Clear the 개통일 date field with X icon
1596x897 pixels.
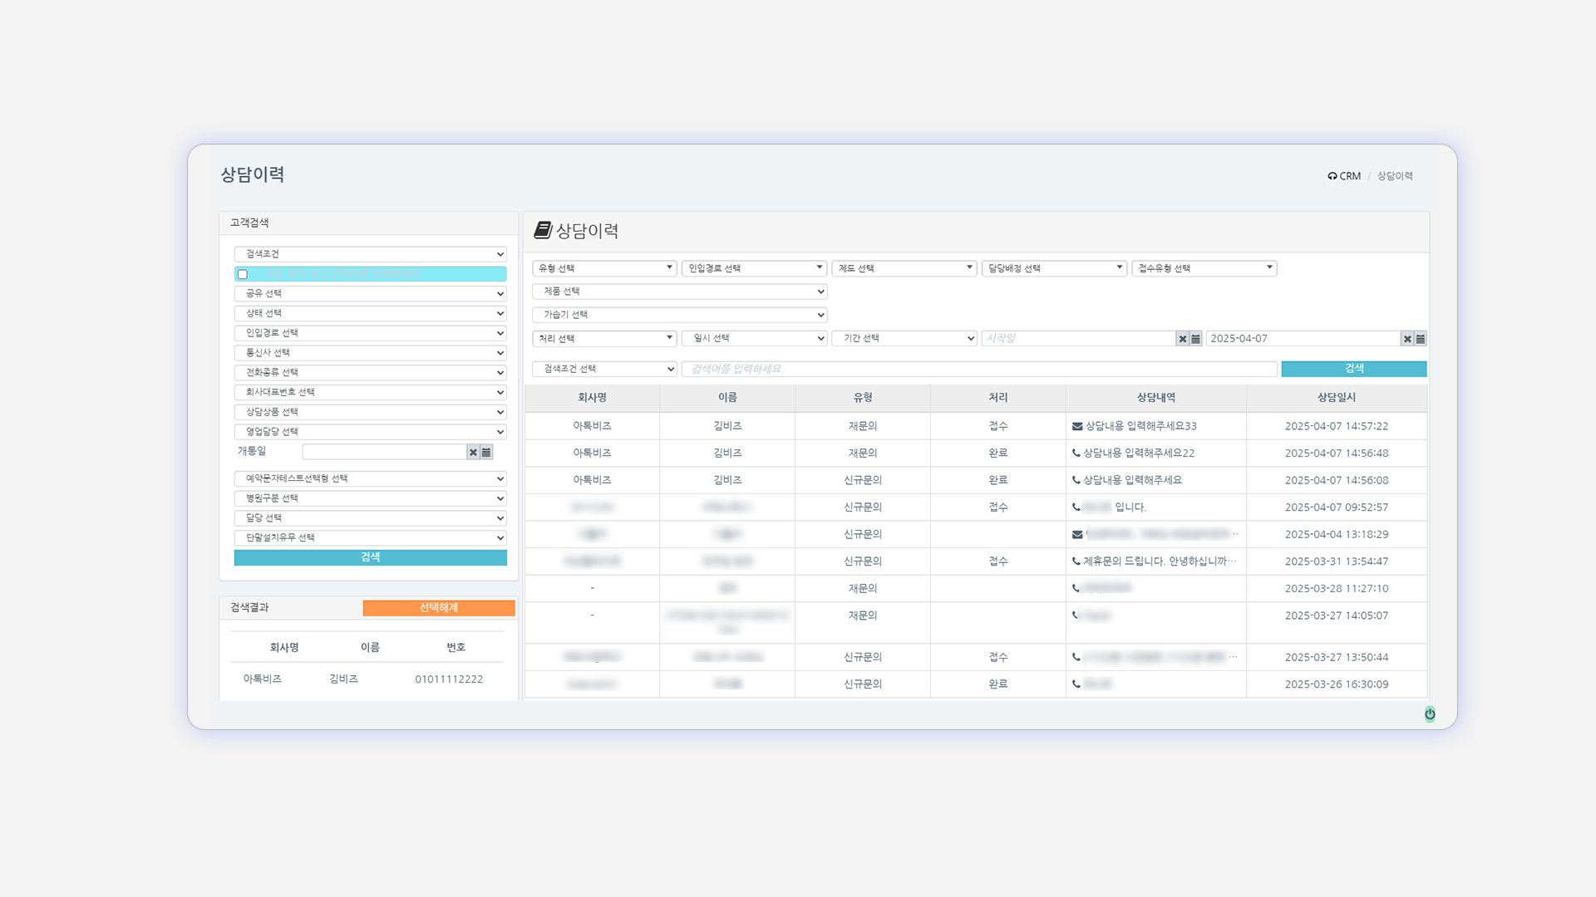click(x=473, y=453)
